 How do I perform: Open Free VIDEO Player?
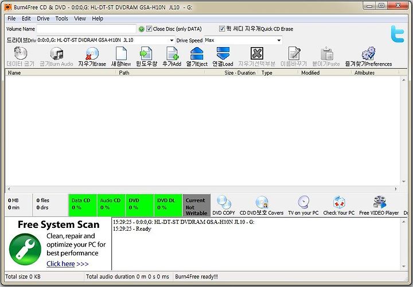(379, 203)
